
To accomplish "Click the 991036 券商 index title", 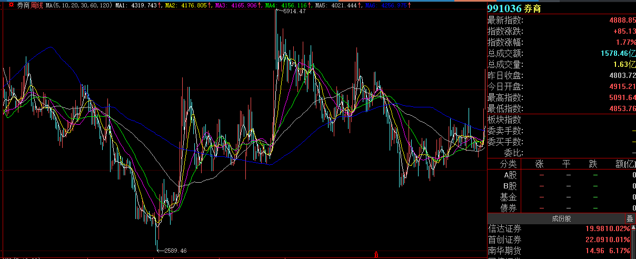I will pyautogui.click(x=513, y=8).
